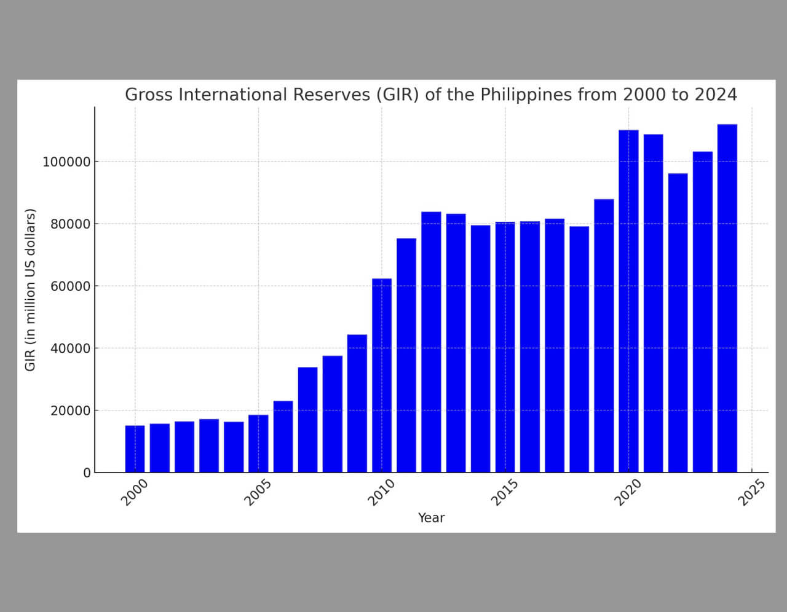Click the y-axis tick label 80000
The height and width of the screenshot is (612, 787).
pyautogui.click(x=70, y=224)
